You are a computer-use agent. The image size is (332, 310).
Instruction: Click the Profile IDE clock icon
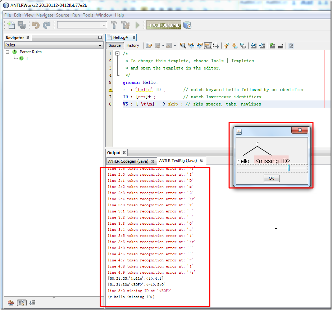(187, 25)
